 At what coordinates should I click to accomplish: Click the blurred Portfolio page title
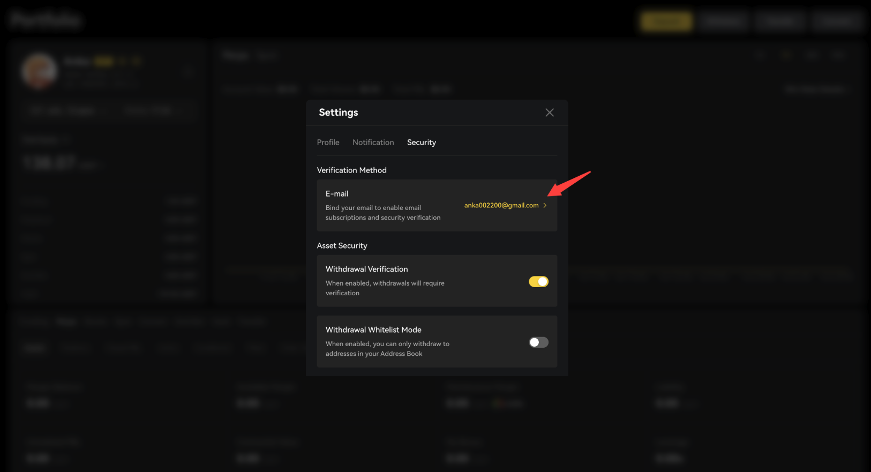click(46, 20)
